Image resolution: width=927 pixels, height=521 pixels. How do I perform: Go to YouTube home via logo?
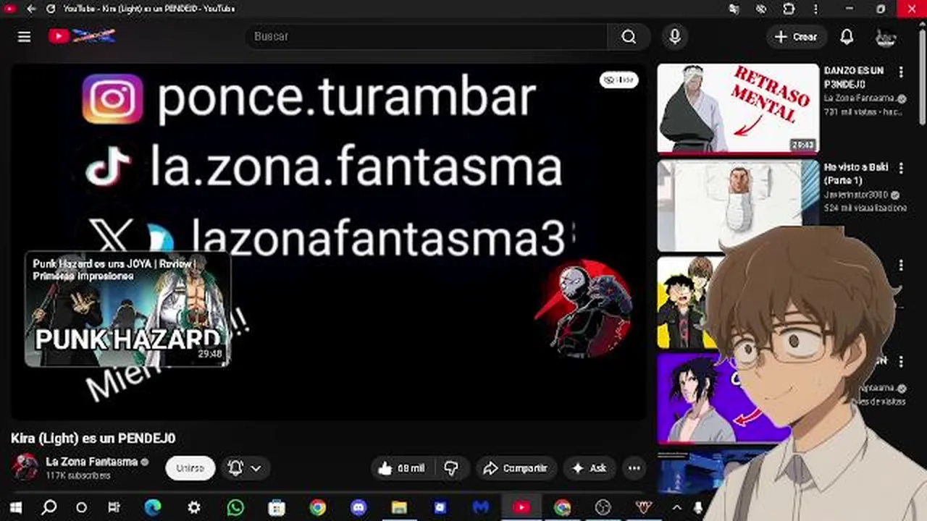[x=82, y=36]
